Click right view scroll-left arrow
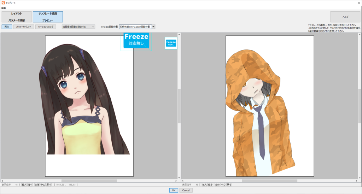Viewport: 362px width, 194px height. pos(183,181)
